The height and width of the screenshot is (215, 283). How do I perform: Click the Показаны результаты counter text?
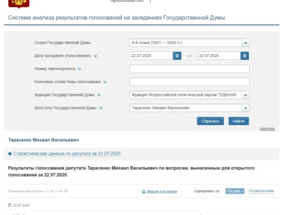coord(38,191)
